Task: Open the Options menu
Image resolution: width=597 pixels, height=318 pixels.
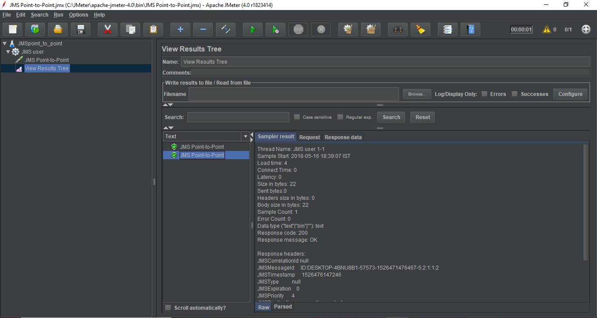Action: 78,15
